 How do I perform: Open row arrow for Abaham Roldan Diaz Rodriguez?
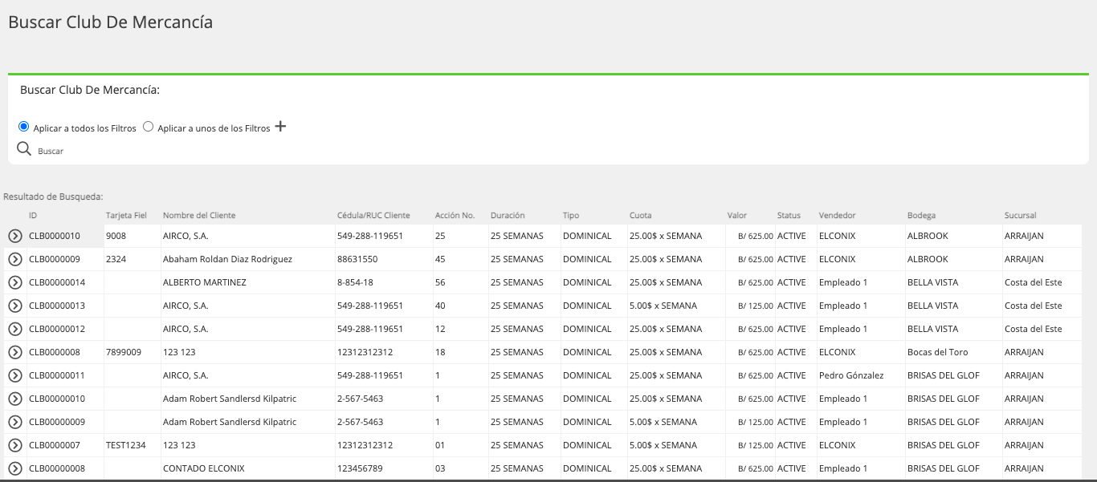(14, 259)
